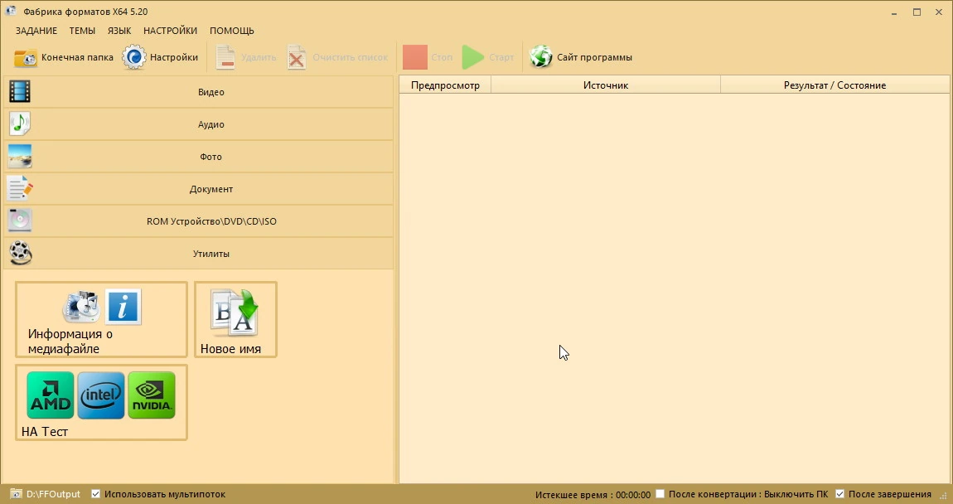The height and width of the screenshot is (504, 953).
Task: Open Настройки gear icon in toolbar
Action: click(133, 57)
